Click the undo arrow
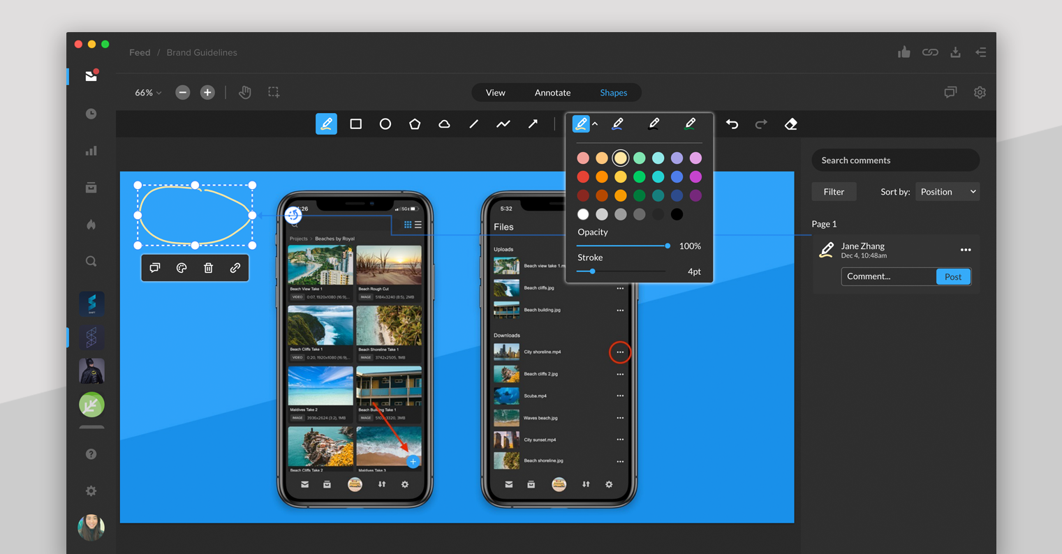 point(732,124)
